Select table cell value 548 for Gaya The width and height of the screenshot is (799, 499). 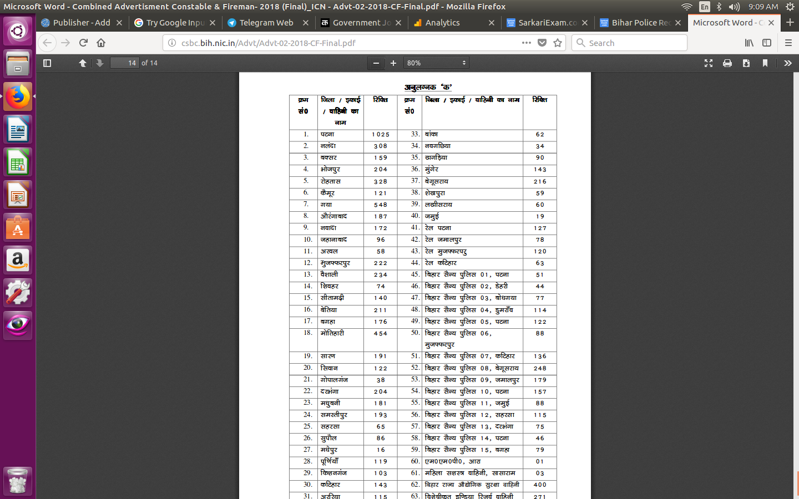click(x=381, y=205)
